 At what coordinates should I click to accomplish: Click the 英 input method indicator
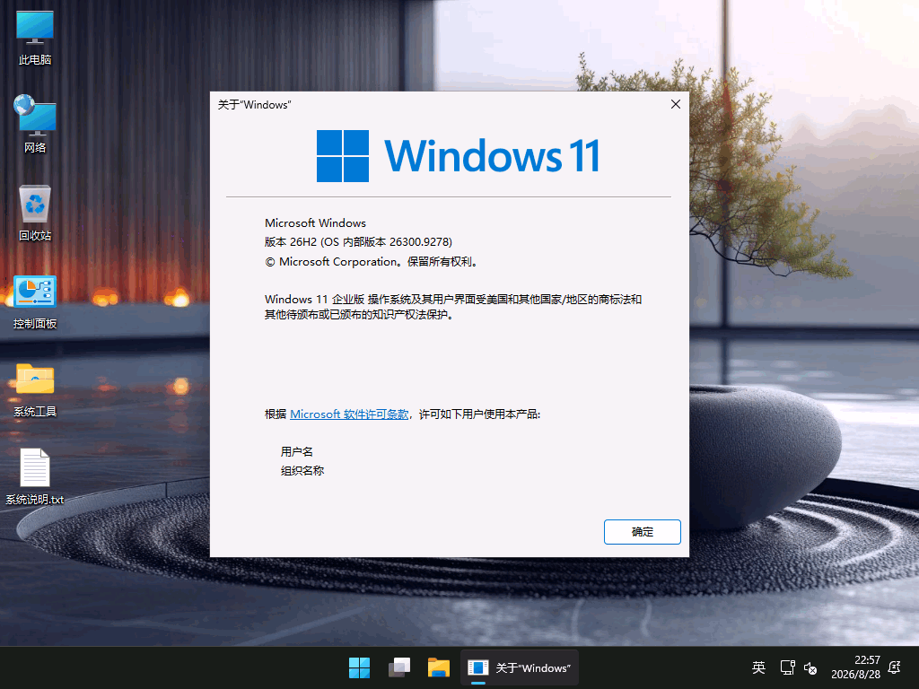coord(758,667)
